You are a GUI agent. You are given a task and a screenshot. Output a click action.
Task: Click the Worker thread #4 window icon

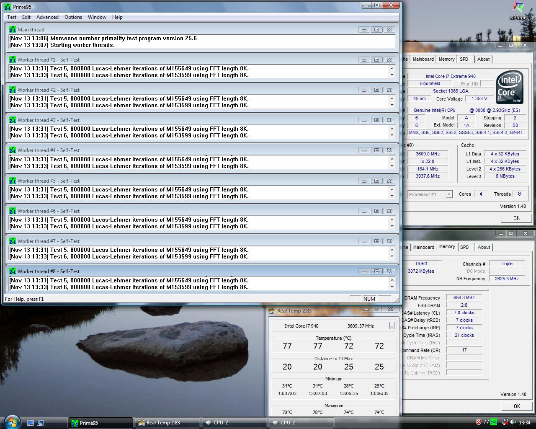point(13,150)
